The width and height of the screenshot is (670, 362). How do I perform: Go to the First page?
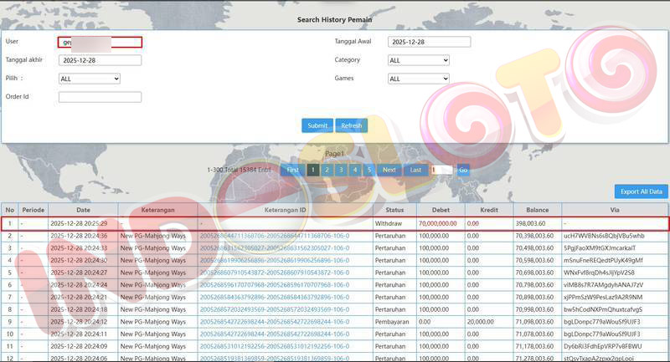point(292,170)
